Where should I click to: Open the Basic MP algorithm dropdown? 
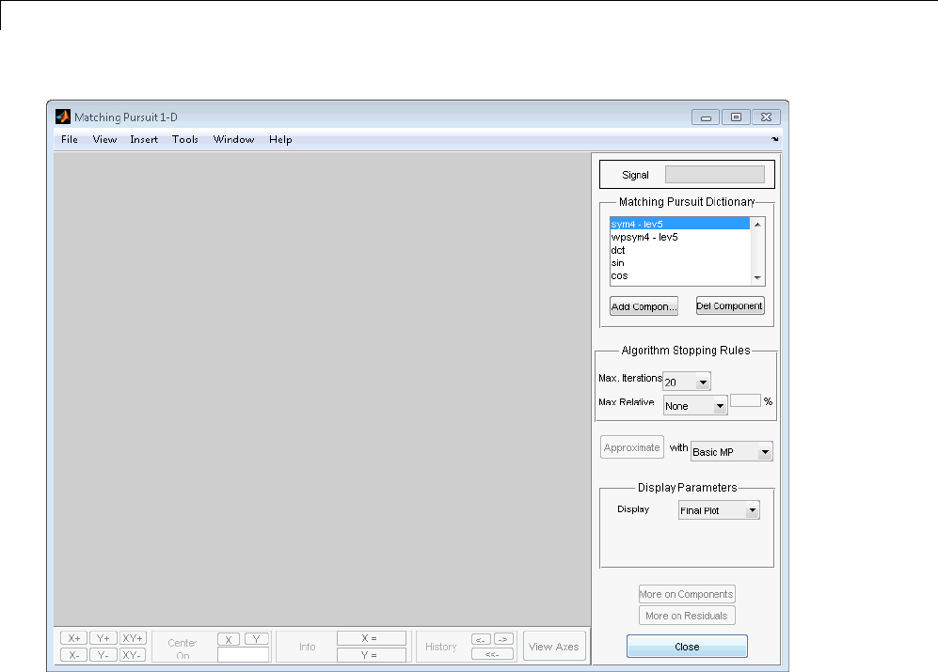click(731, 451)
